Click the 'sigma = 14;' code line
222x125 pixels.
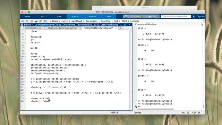[38, 56]
